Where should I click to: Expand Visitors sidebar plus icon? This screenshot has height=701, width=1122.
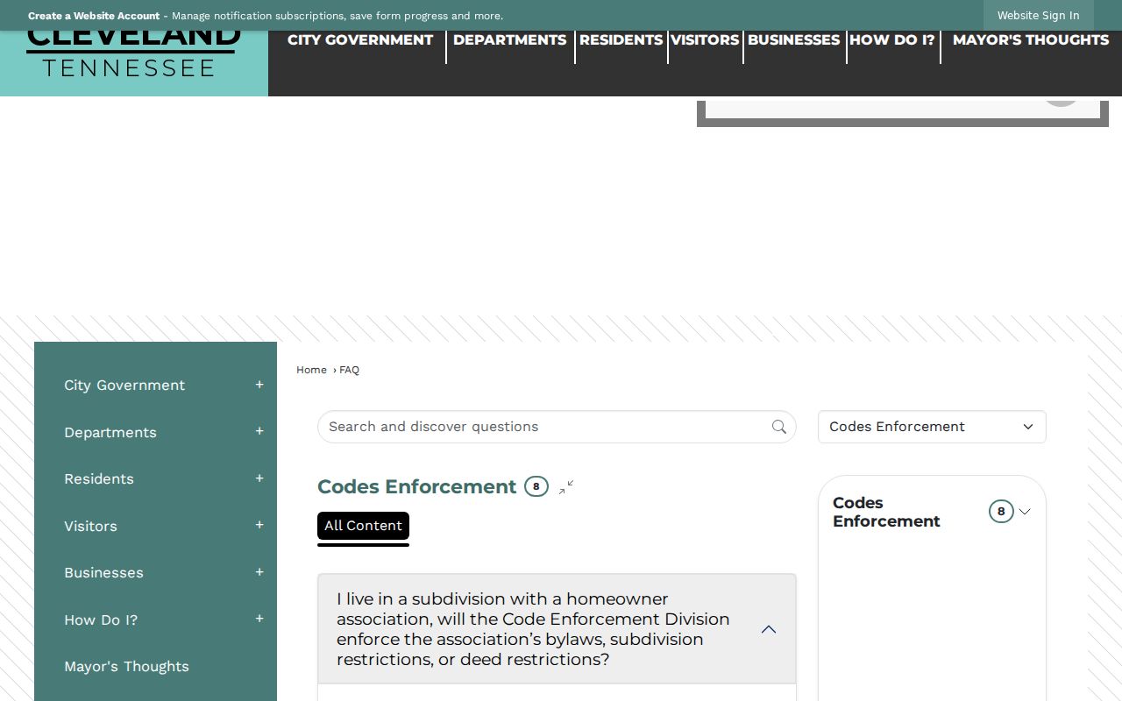[259, 526]
